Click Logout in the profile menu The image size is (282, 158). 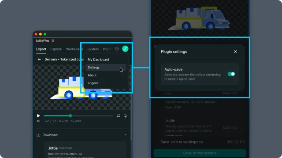tap(106, 83)
